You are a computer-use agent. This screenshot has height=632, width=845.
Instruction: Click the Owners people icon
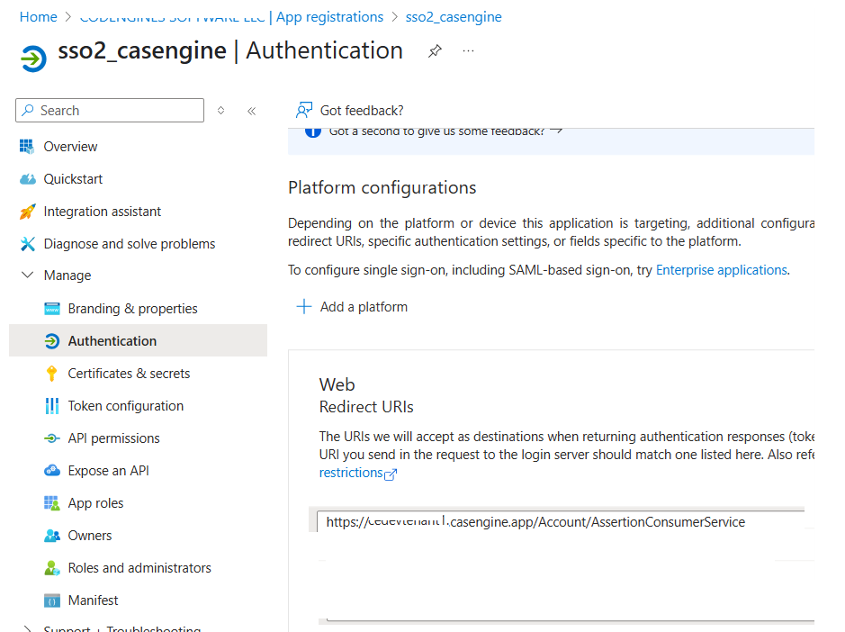51,536
